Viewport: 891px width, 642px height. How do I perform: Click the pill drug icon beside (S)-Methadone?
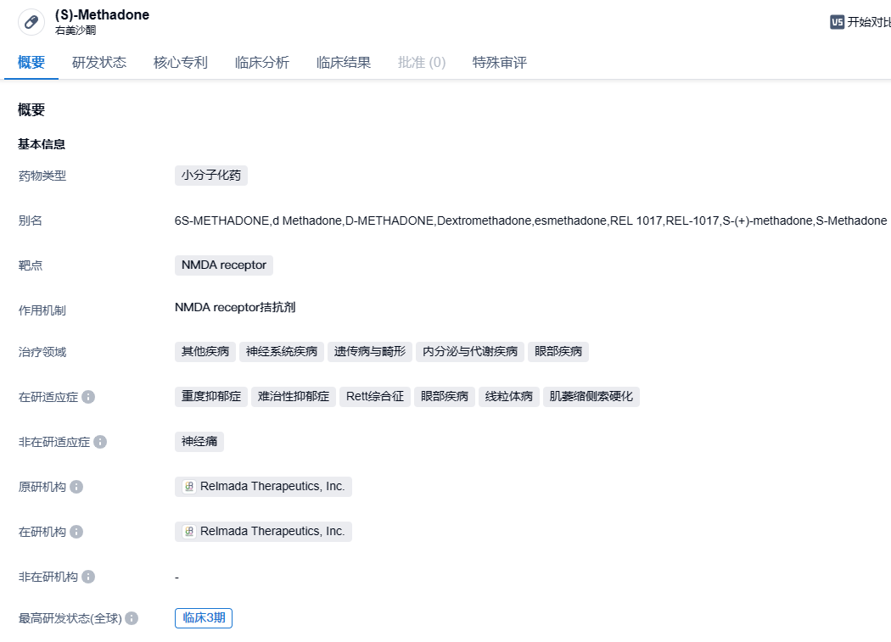31,22
